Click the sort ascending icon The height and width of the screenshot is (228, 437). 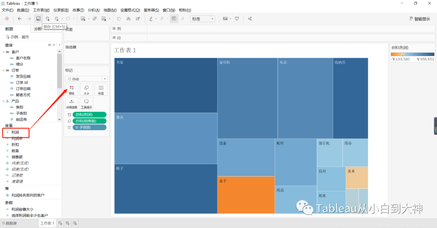pyautogui.click(x=129, y=19)
